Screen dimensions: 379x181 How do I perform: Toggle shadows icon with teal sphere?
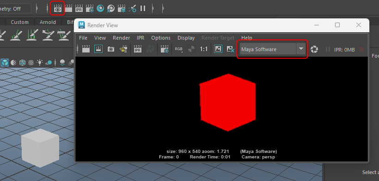coord(49,63)
